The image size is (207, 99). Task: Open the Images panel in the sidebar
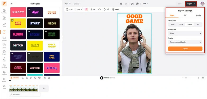point(4,52)
